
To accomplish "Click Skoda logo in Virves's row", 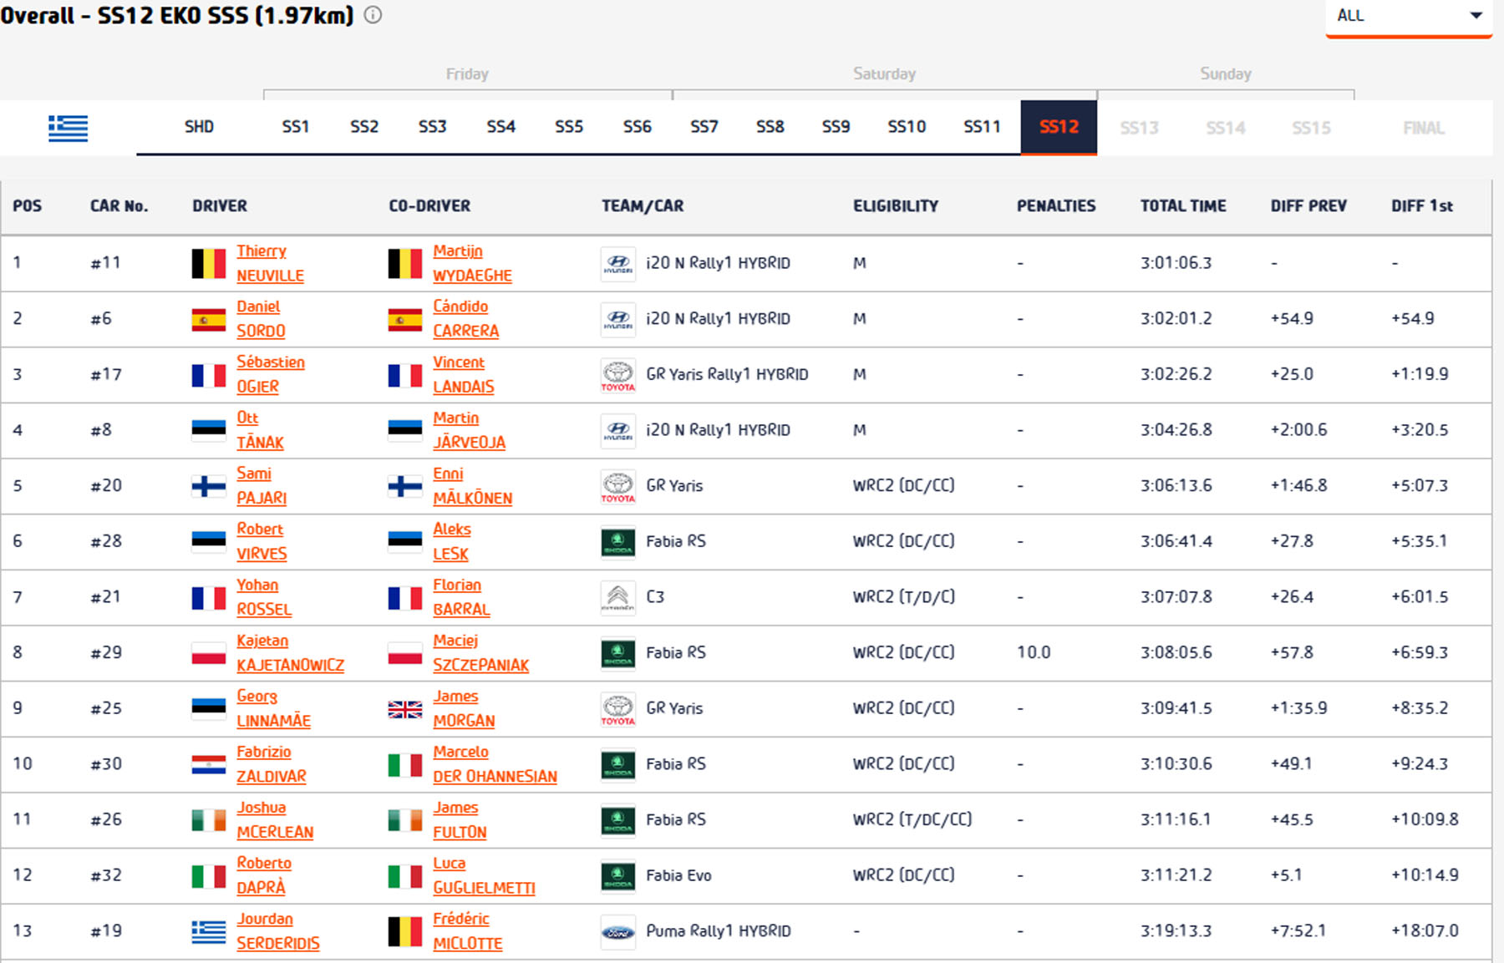I will pos(618,542).
